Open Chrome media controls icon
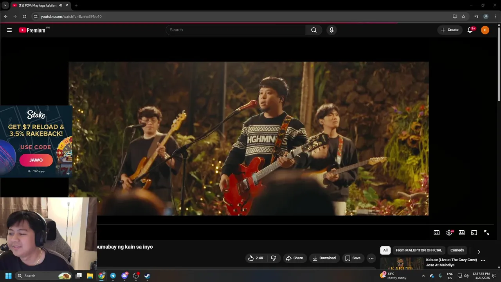This screenshot has width=501, height=282. 476,16
